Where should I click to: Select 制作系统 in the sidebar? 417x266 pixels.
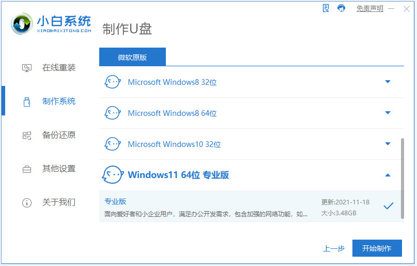tap(59, 101)
